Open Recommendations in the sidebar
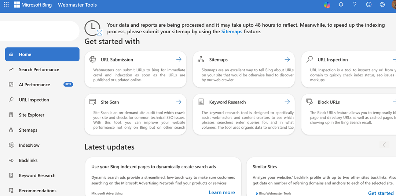 click(x=42, y=191)
